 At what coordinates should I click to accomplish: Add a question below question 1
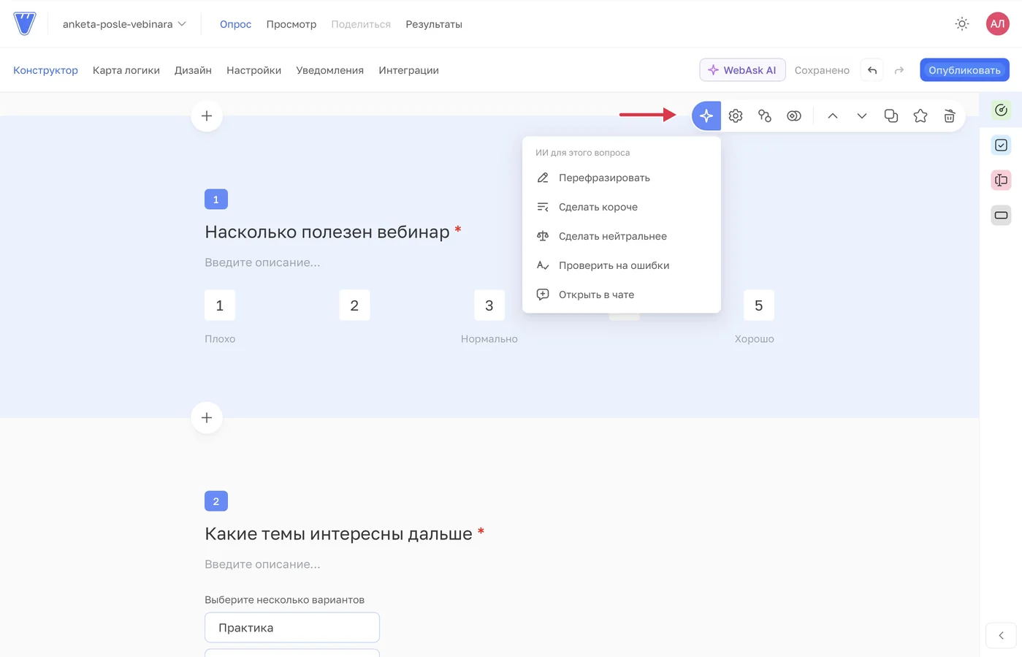click(x=207, y=417)
